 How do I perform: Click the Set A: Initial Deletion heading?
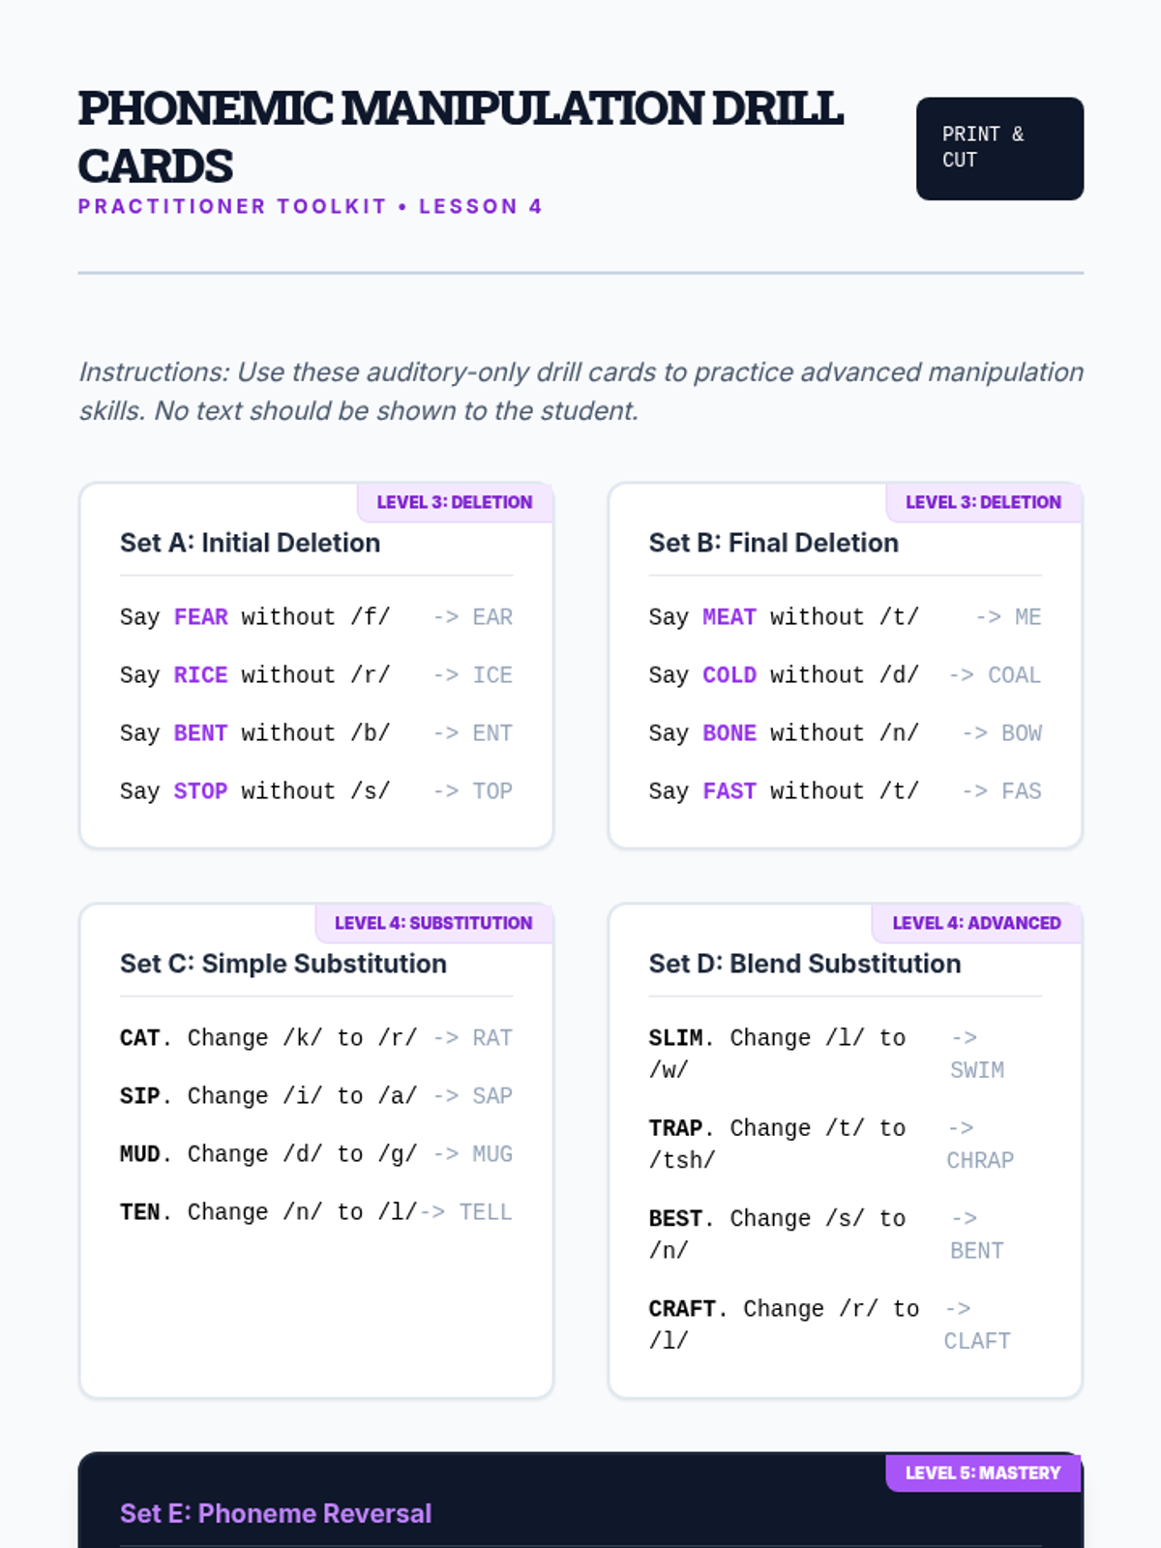250,543
